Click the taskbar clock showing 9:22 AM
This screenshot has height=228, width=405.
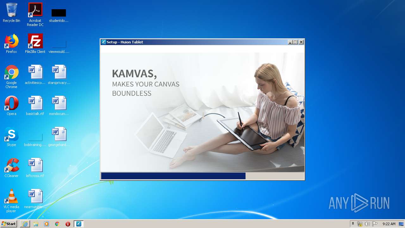(x=389, y=224)
